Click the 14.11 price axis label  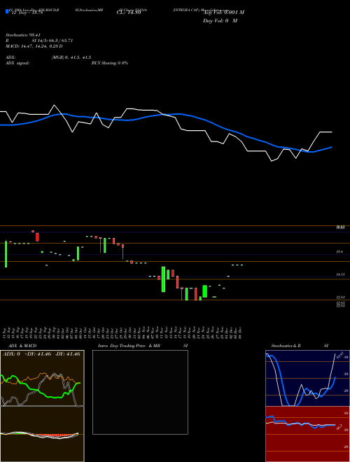pyautogui.click(x=340, y=274)
